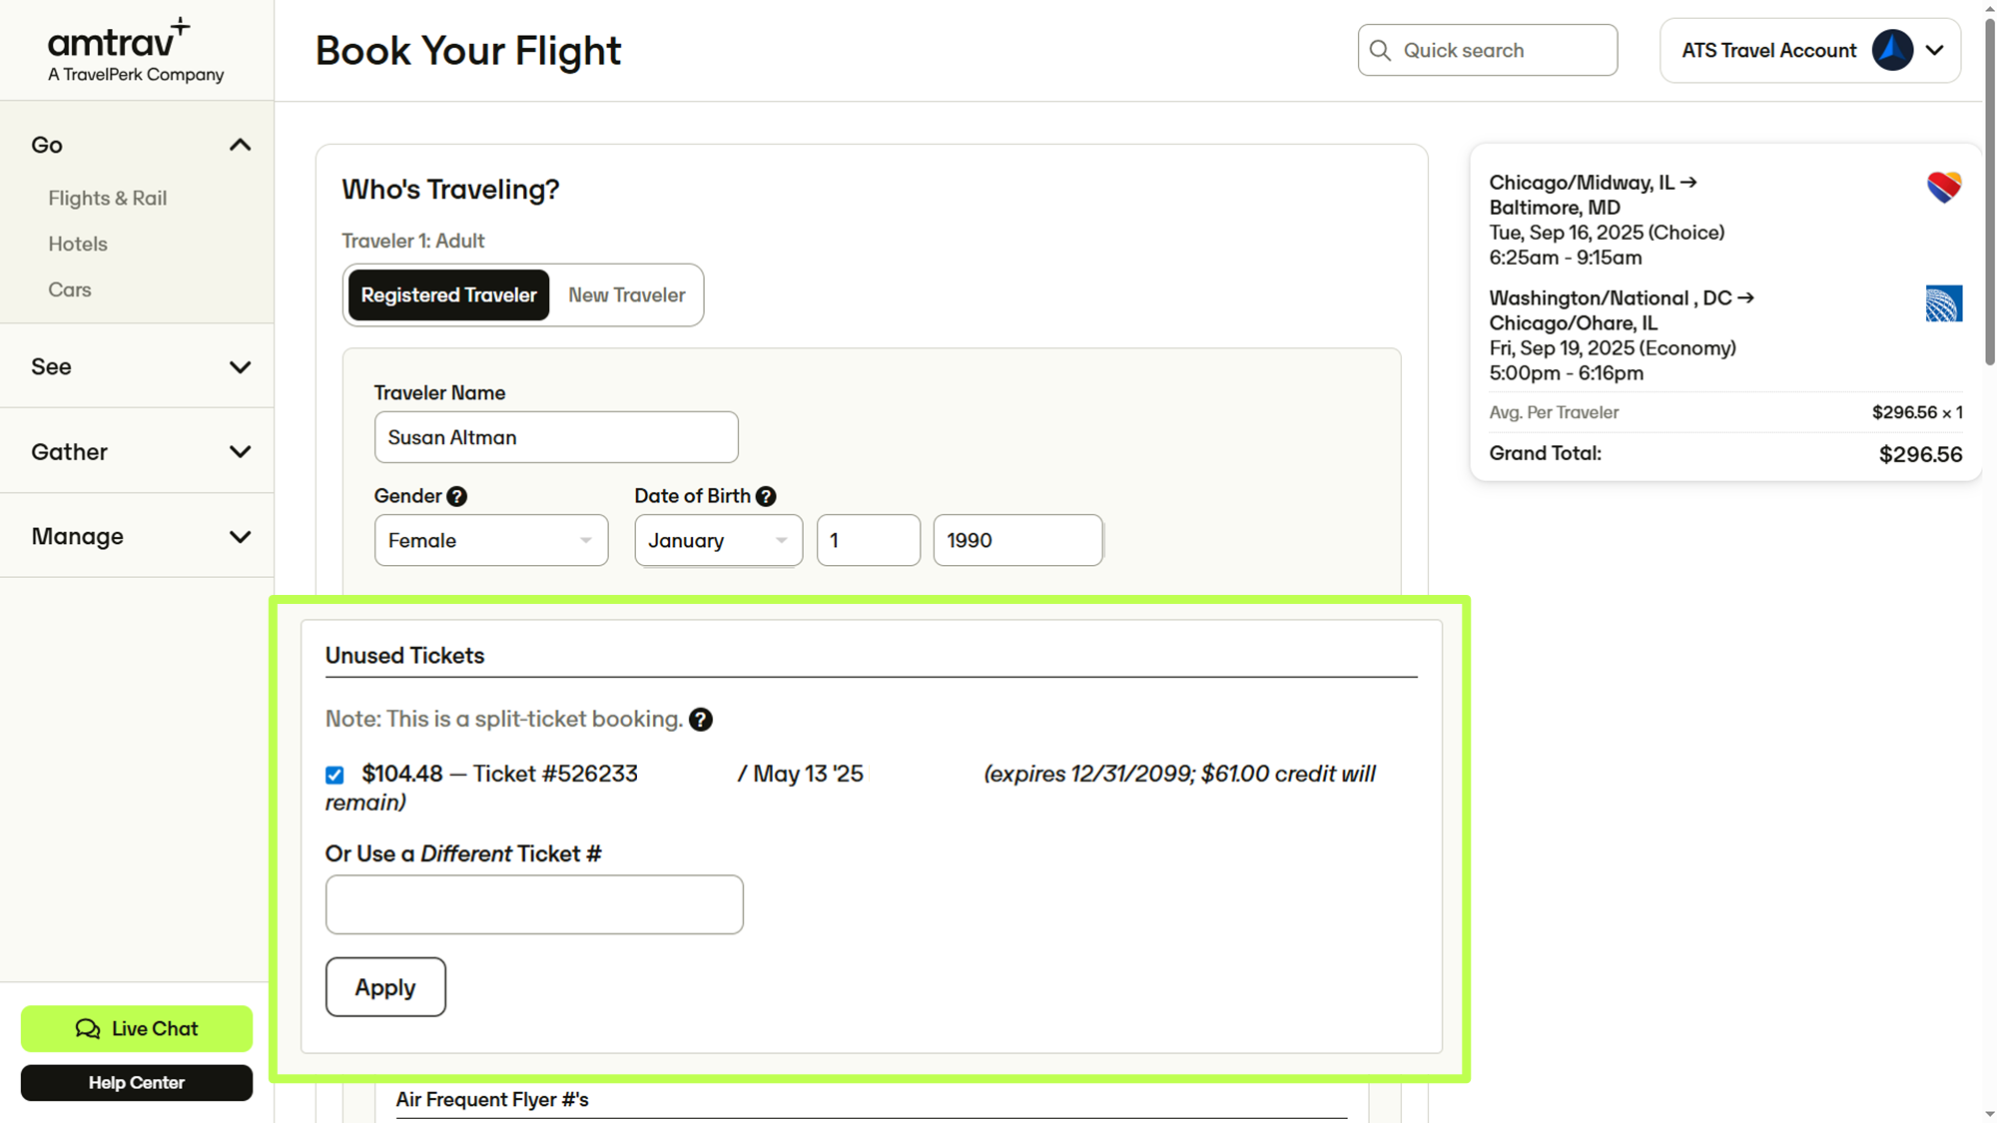This screenshot has width=1997, height=1123.
Task: Go to Cars
Action: [x=70, y=289]
